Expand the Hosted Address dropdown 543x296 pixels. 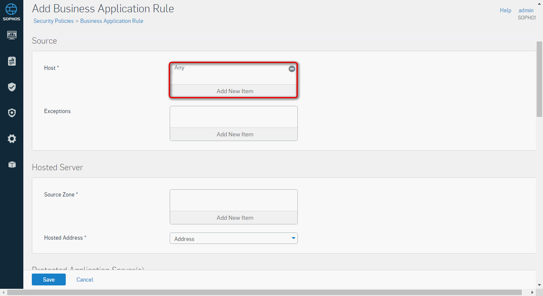pos(233,238)
